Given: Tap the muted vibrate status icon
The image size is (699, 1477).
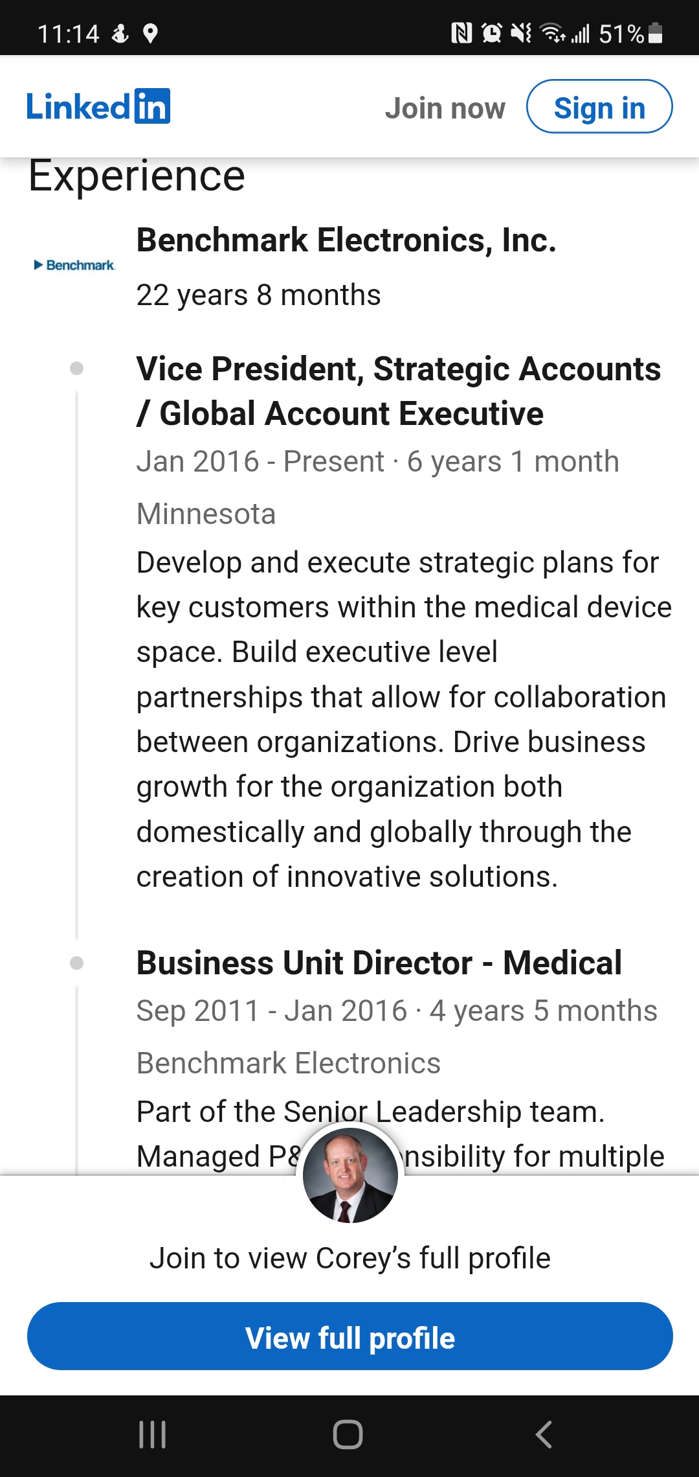Looking at the screenshot, I should pyautogui.click(x=521, y=33).
